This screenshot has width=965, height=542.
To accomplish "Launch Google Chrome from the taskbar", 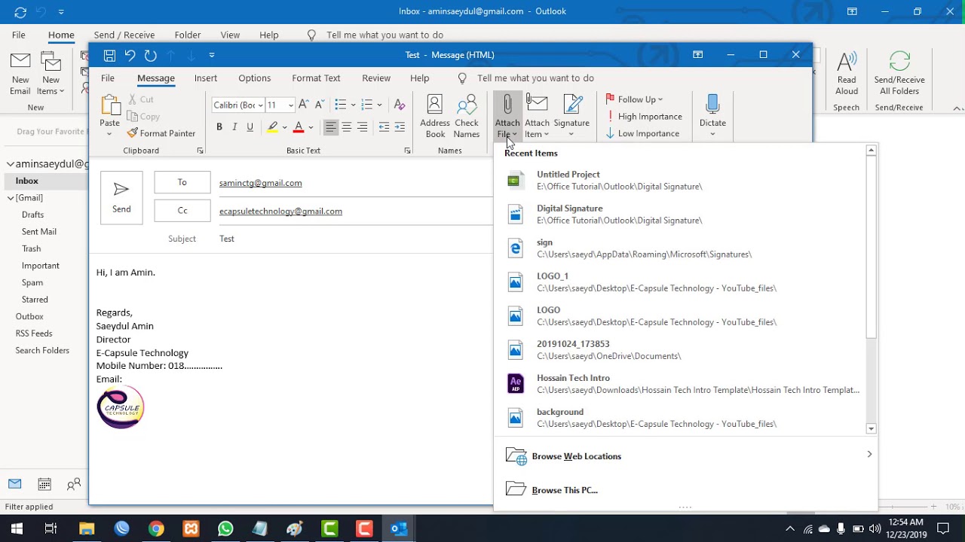I will pyautogui.click(x=156, y=528).
